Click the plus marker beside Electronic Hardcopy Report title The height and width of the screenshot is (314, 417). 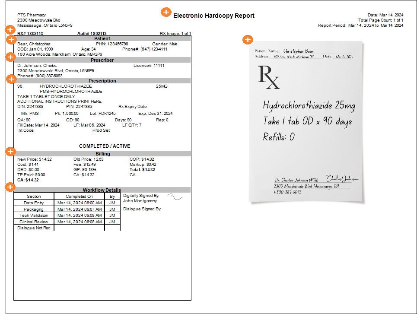pos(166,13)
